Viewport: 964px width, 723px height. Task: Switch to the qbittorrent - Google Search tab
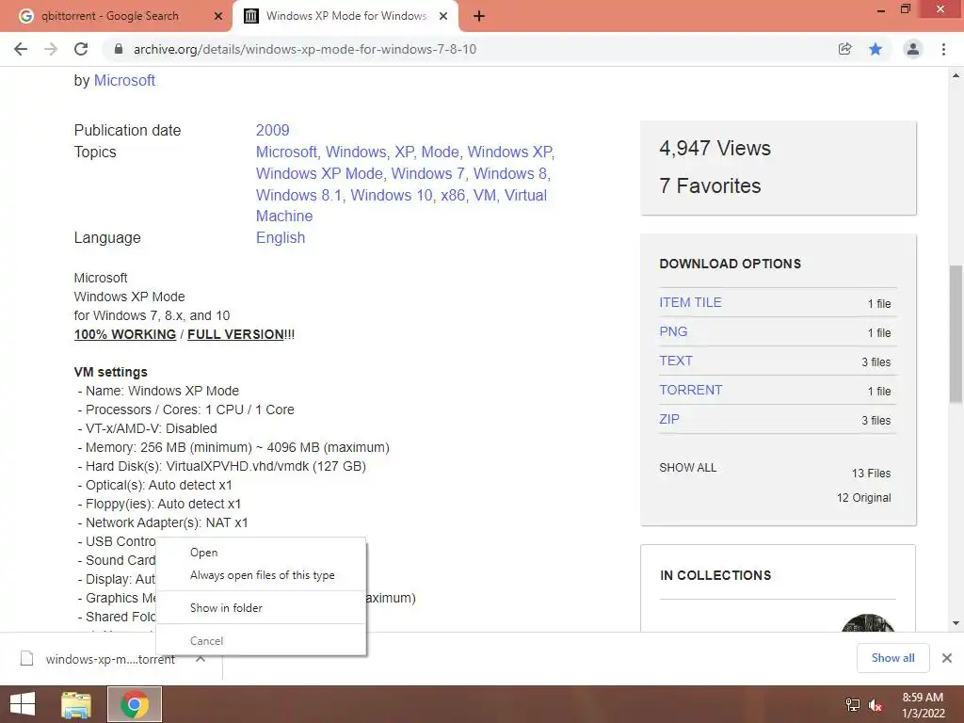pyautogui.click(x=111, y=16)
